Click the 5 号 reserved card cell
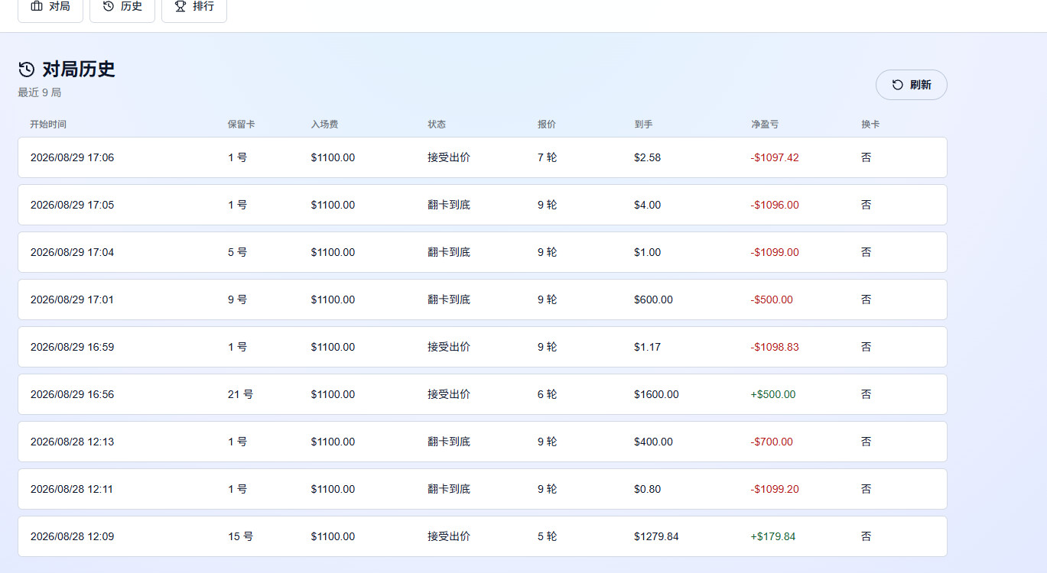 point(237,252)
